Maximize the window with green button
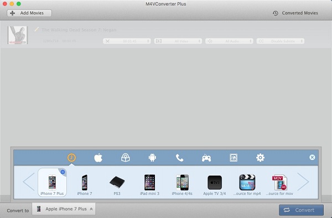The height and width of the screenshot is (218, 332). [19, 4]
